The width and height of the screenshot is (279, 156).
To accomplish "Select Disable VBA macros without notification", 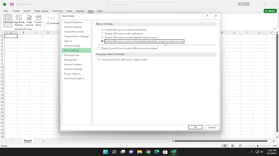I will 102,30.
